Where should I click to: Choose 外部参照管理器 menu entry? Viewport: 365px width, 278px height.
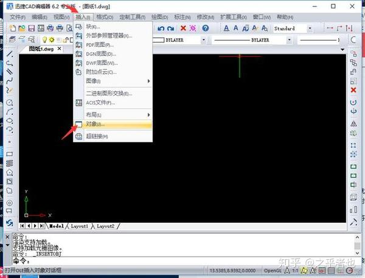pos(113,36)
